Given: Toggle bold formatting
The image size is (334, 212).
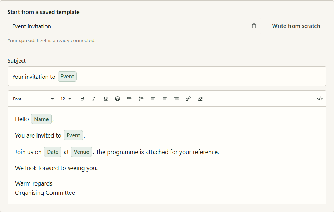Looking at the screenshot, I should [82, 99].
